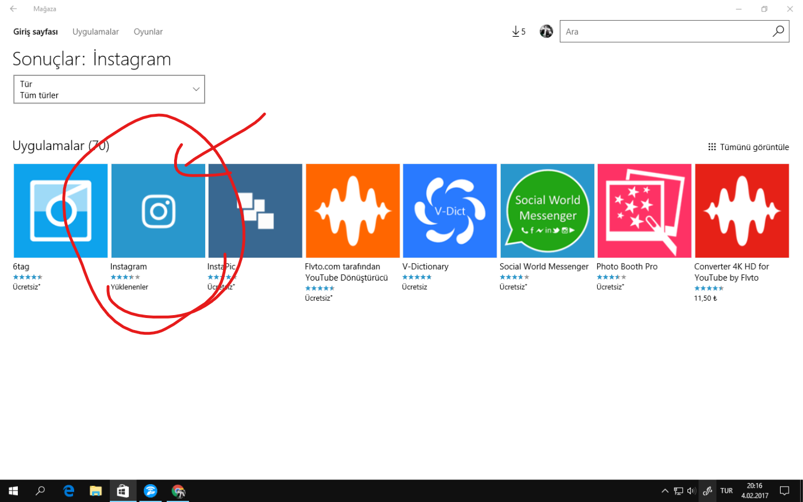
Task: Open the pen workspace tray icon
Action: click(x=708, y=490)
